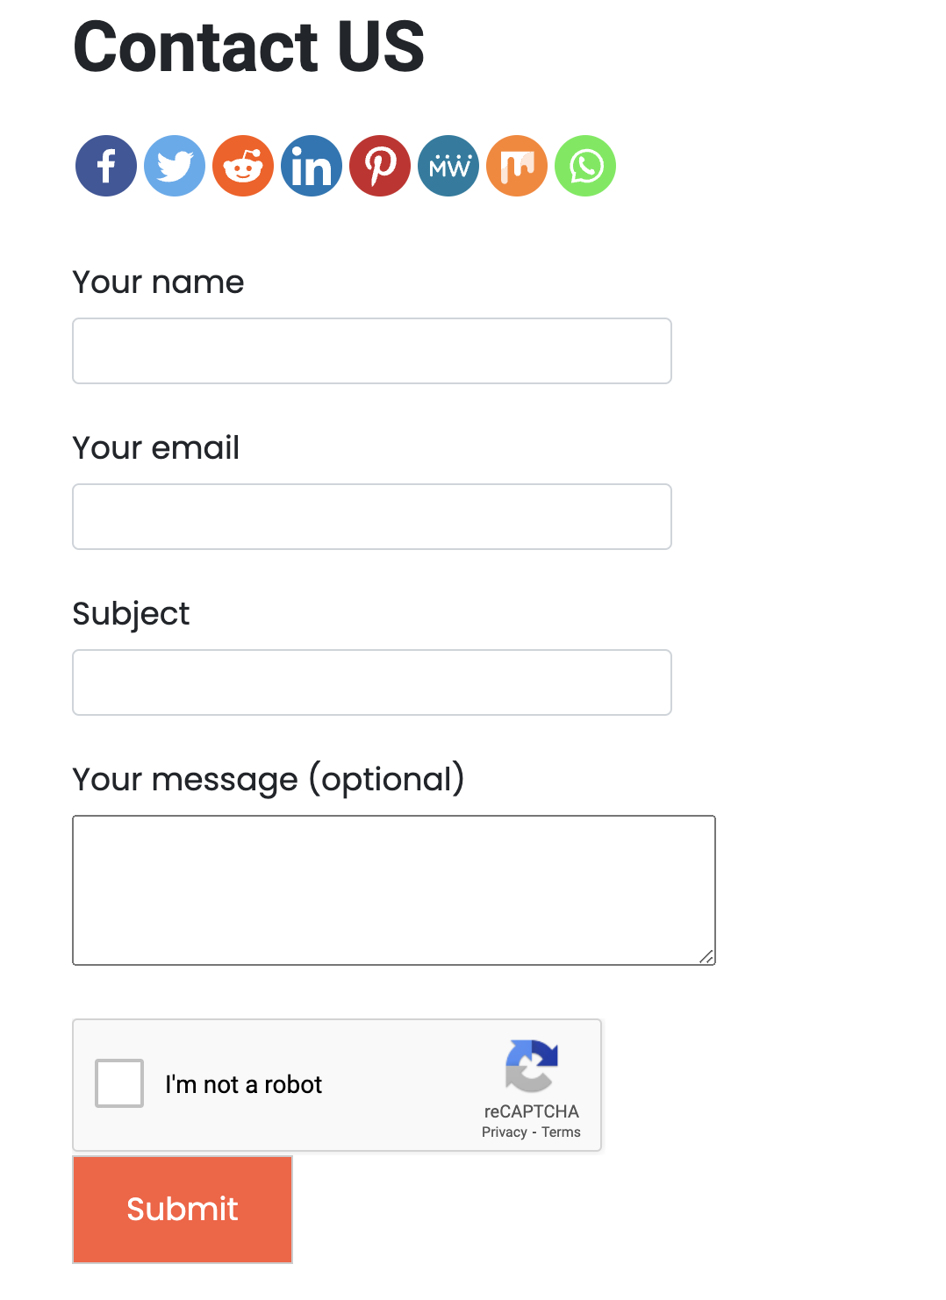Focus the Your name field
This screenshot has width=946, height=1300.
pos(372,351)
